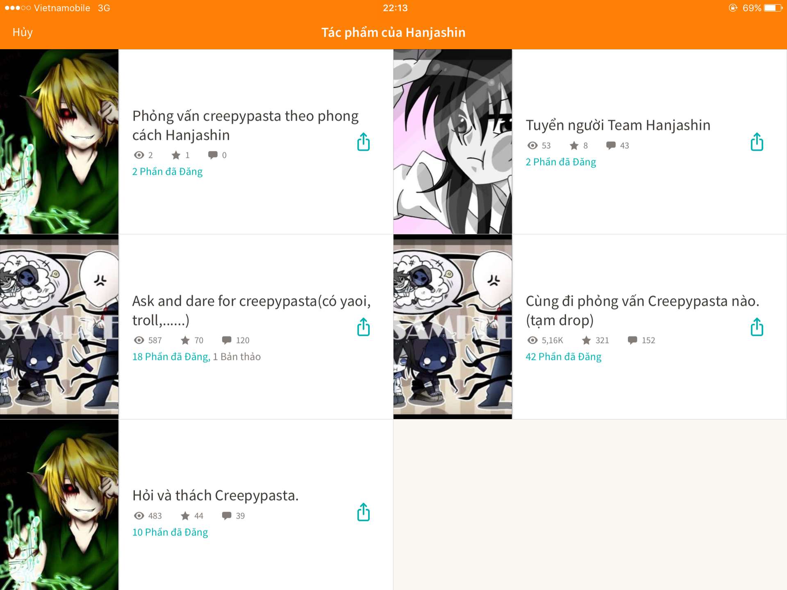
Task: Open the 18 Phần đã Đăng link
Action: (171, 356)
